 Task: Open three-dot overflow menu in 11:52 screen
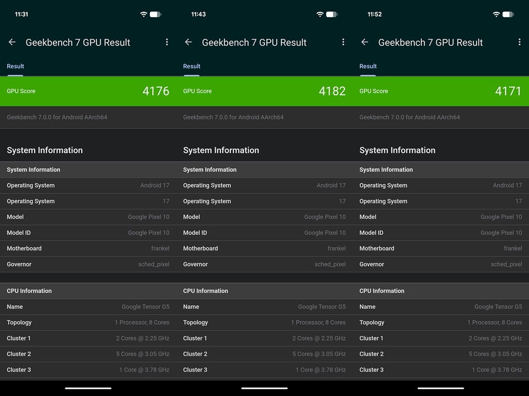(x=519, y=42)
